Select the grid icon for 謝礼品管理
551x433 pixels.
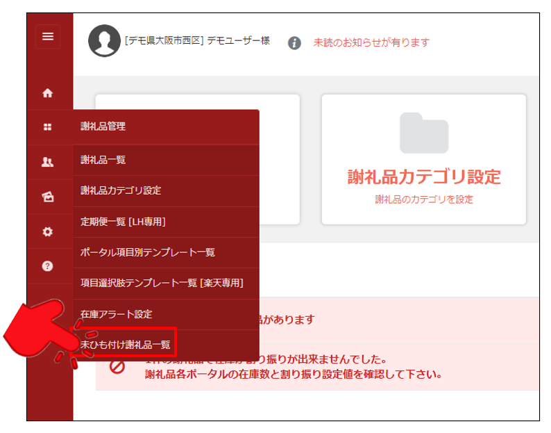pos(48,126)
